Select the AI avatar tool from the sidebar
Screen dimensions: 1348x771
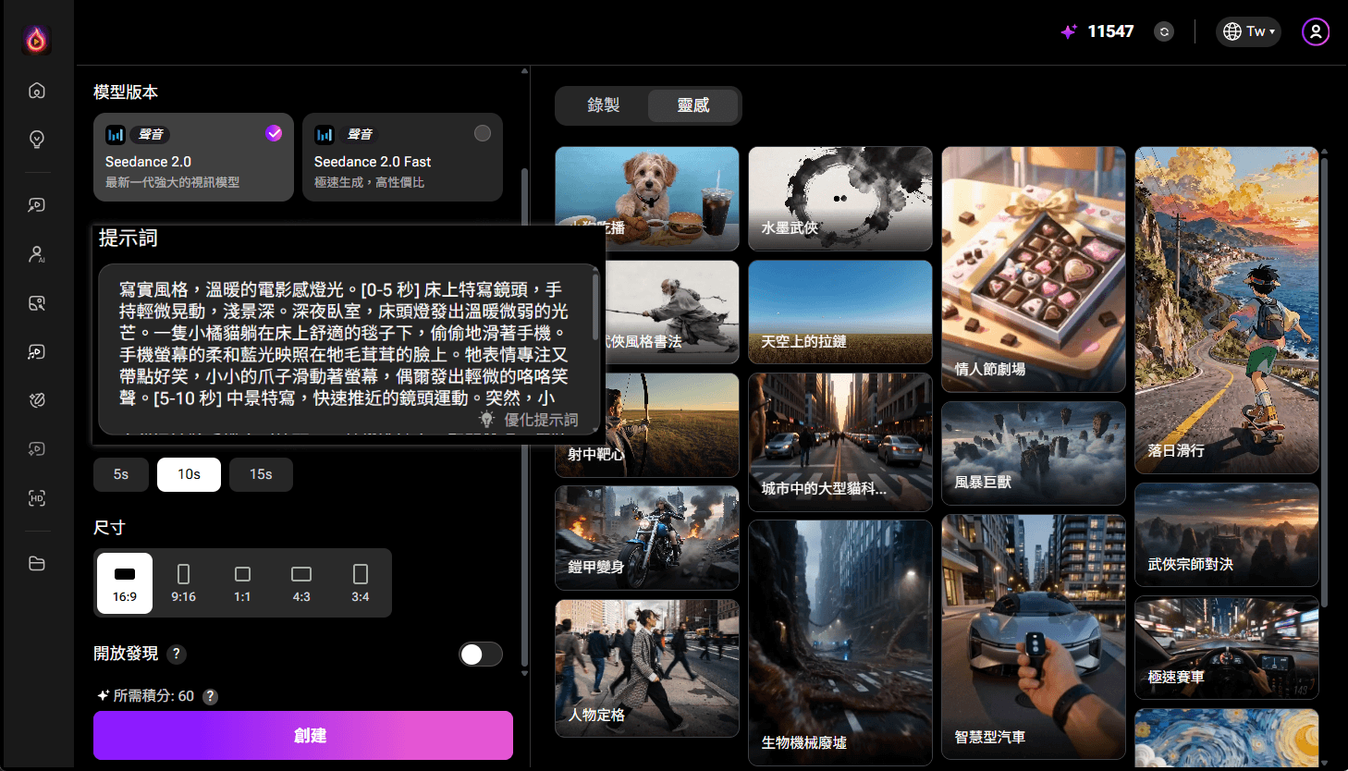[x=36, y=254]
